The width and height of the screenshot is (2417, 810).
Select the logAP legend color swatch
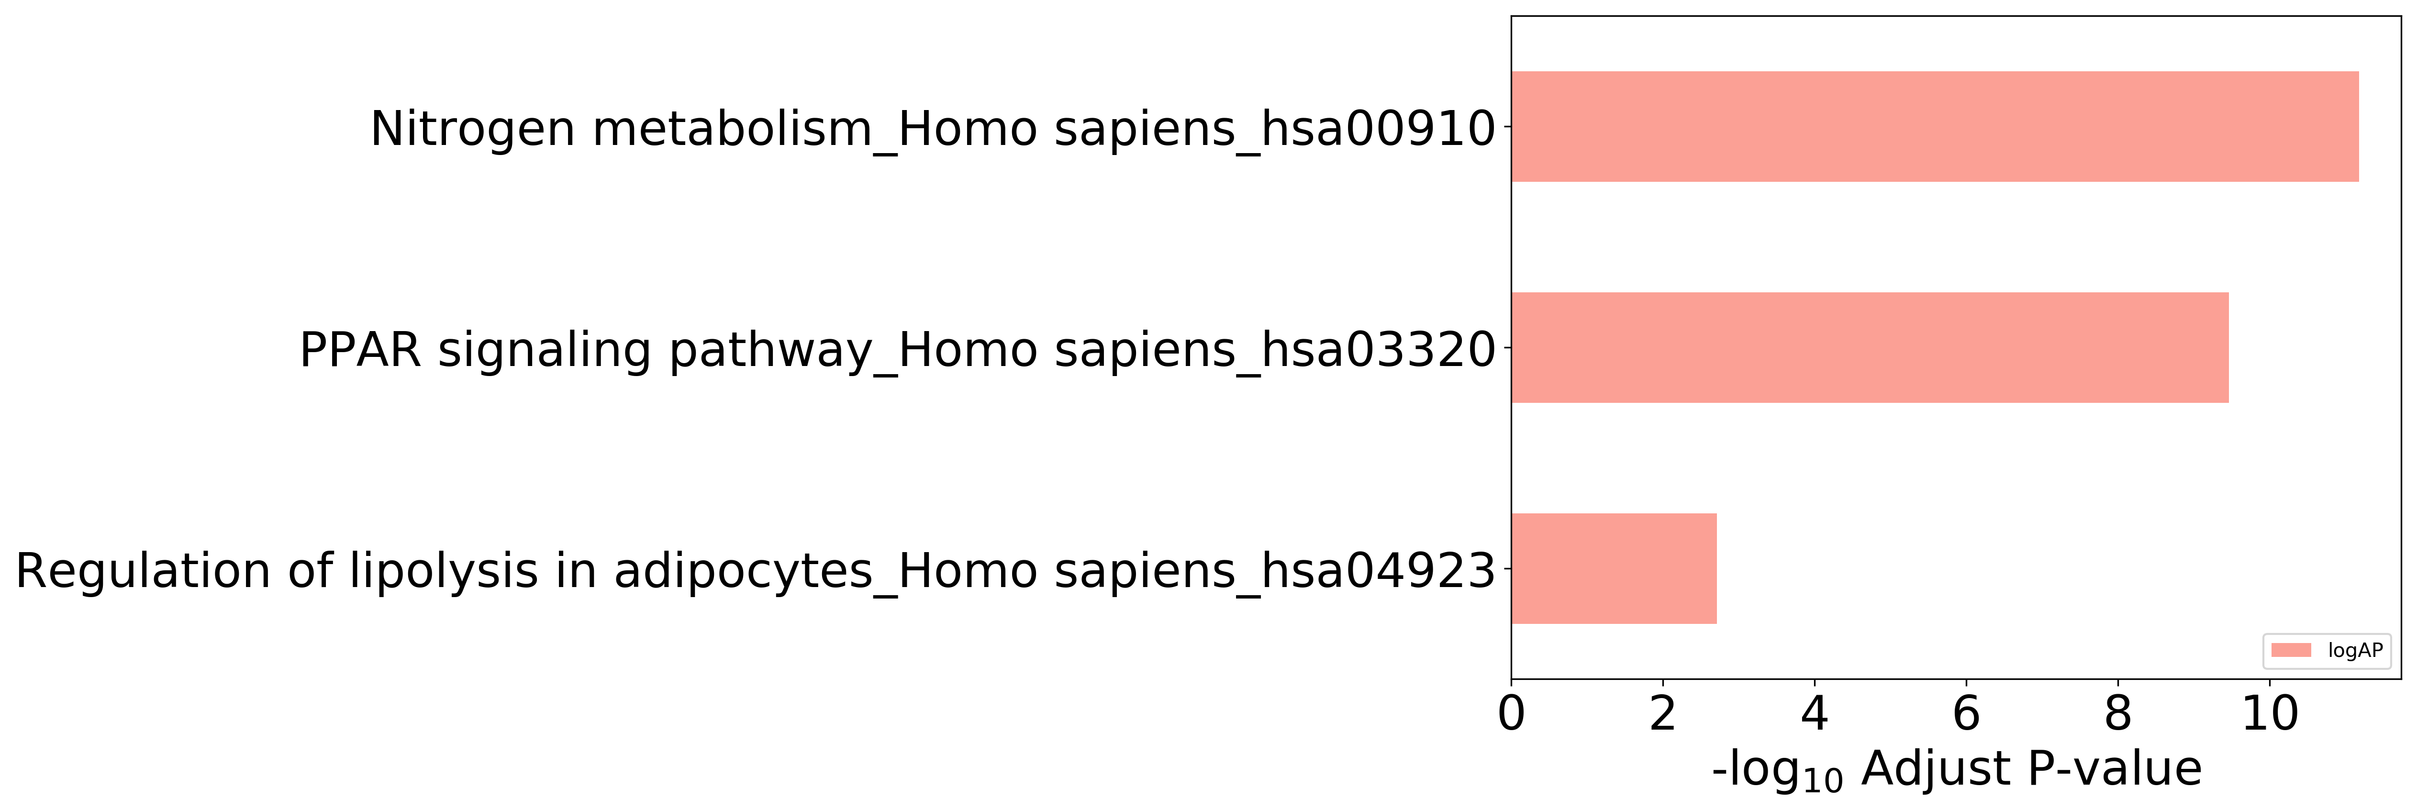click(2291, 651)
